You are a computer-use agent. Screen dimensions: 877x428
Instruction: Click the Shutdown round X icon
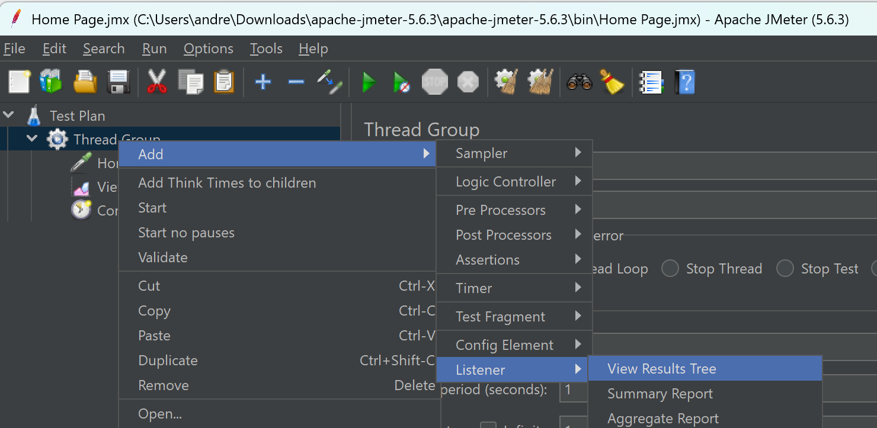click(x=468, y=82)
